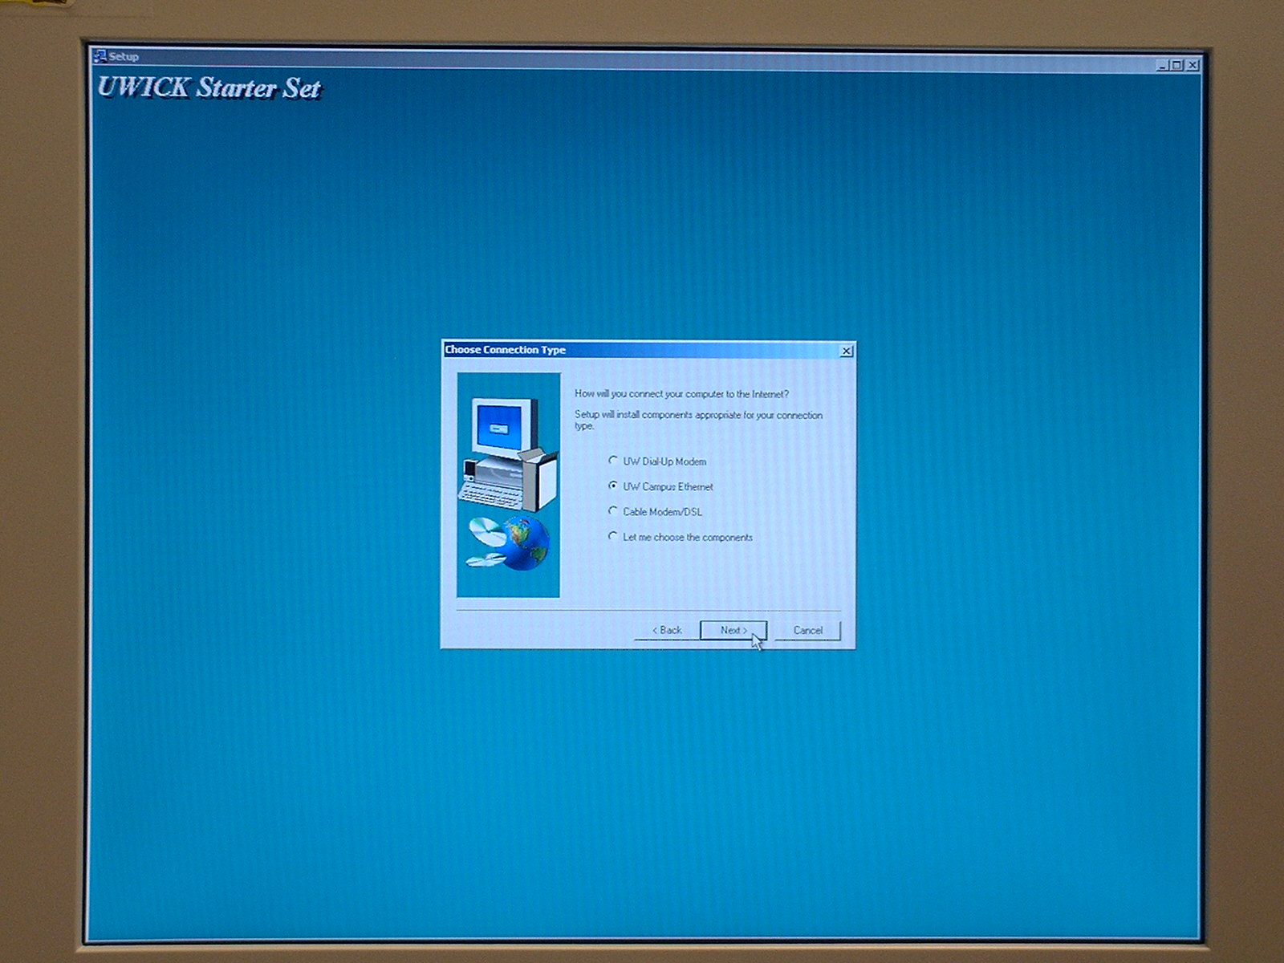Screen dimensions: 1284x963
Task: Click the 'Setup will install components' description
Action: [697, 420]
